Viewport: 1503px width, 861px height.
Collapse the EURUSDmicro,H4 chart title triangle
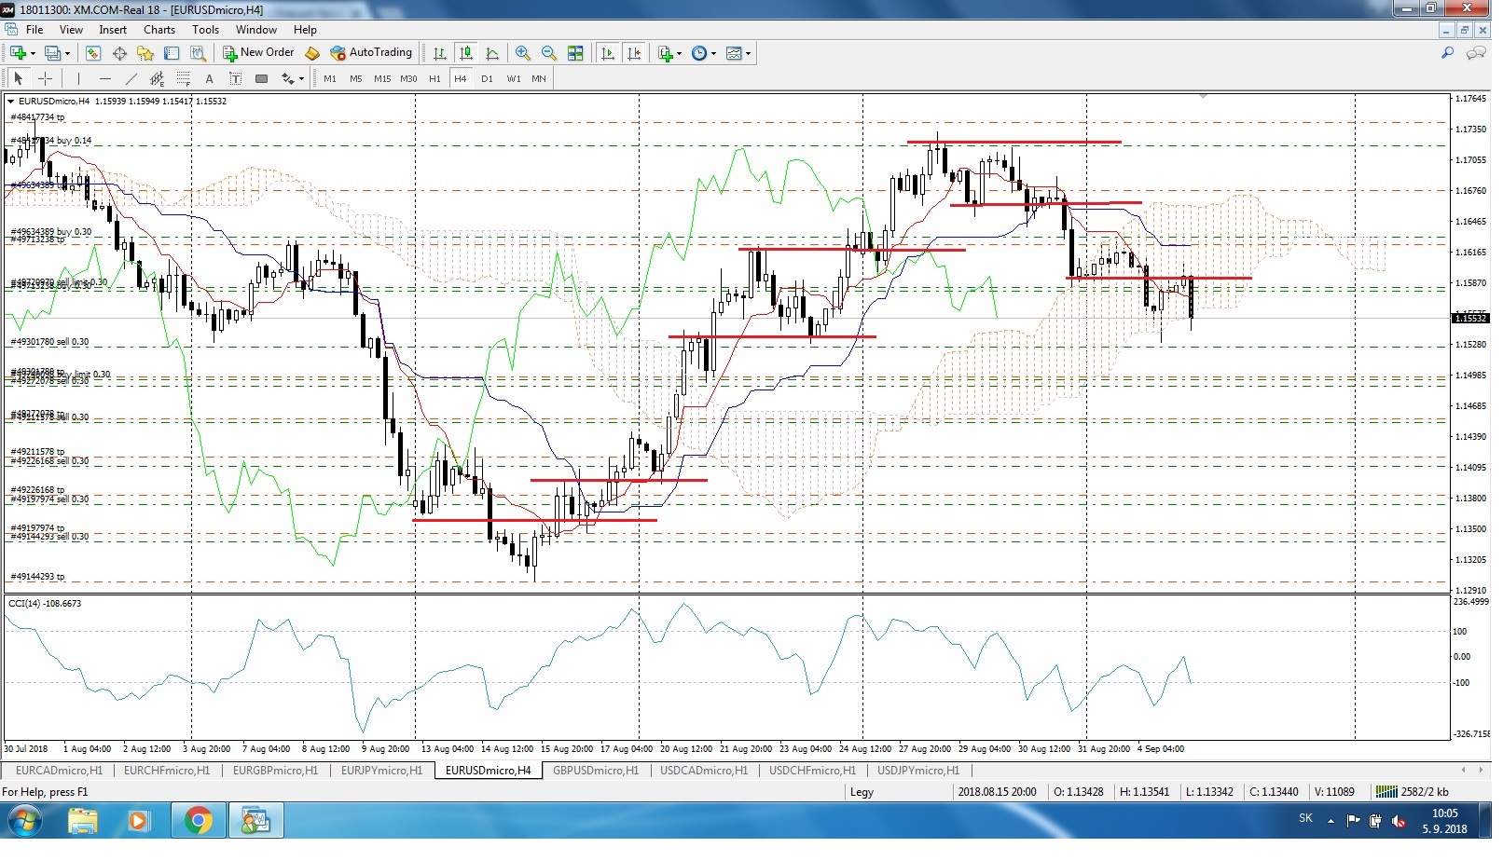[x=10, y=101]
